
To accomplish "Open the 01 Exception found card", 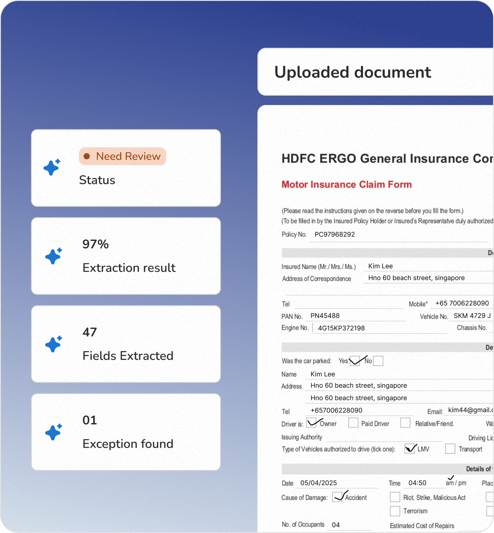I will tap(126, 432).
